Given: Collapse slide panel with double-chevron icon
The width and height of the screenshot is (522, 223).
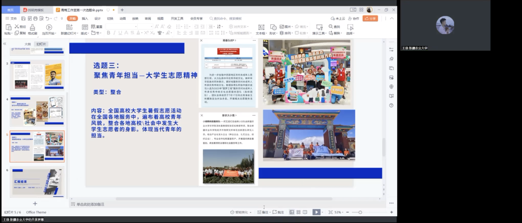Looking at the screenshot, I should tap(5, 44).
